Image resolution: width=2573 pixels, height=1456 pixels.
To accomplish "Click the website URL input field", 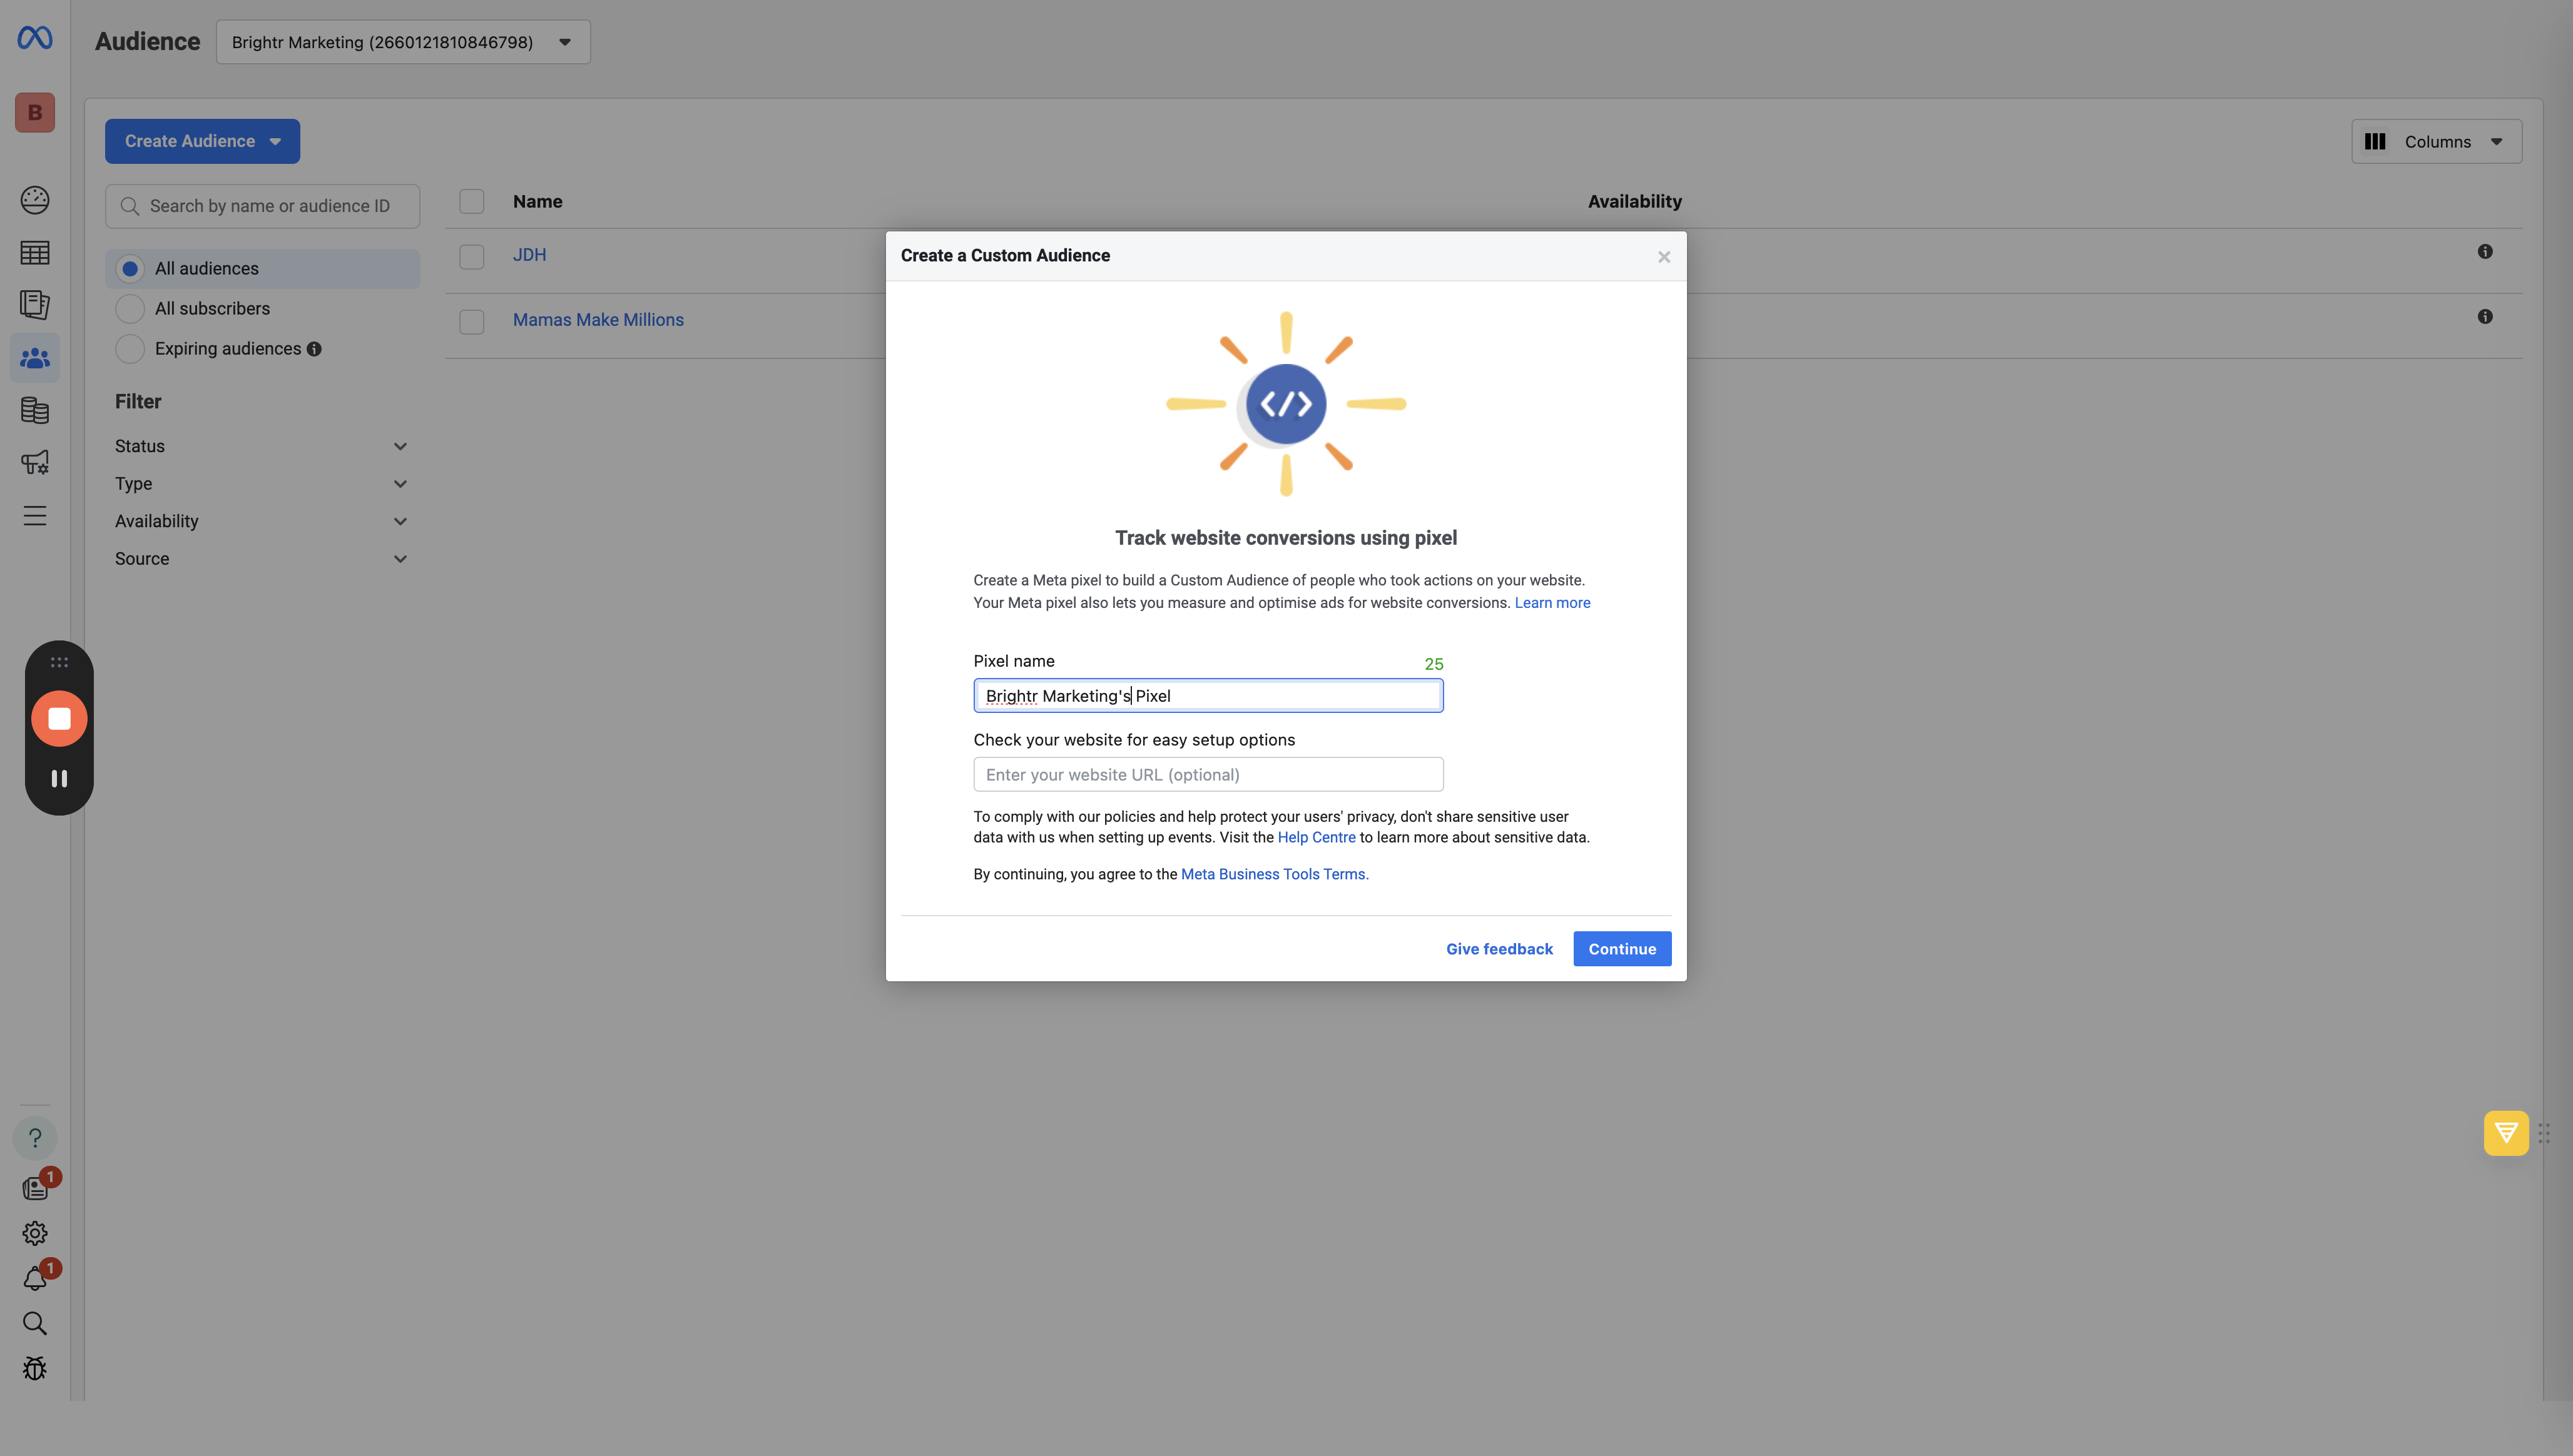I will pyautogui.click(x=1208, y=775).
